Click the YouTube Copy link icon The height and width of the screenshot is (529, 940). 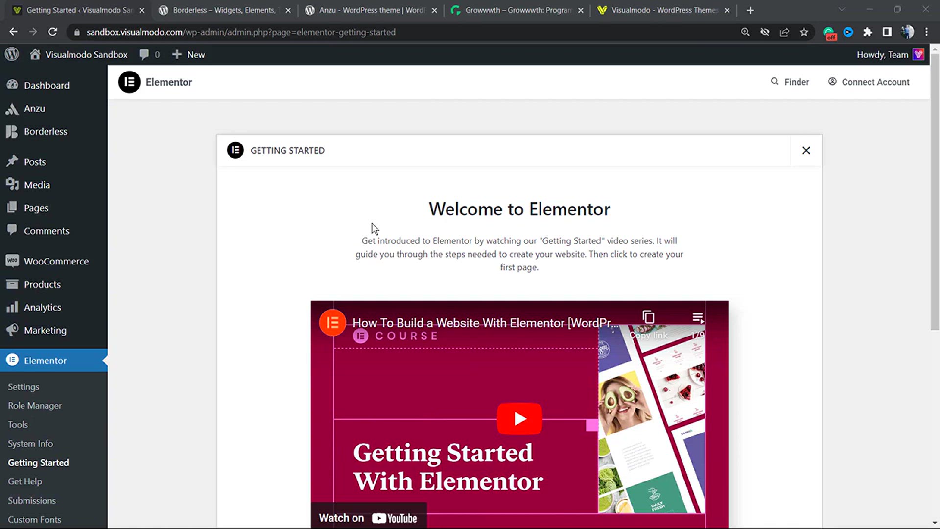tap(648, 317)
